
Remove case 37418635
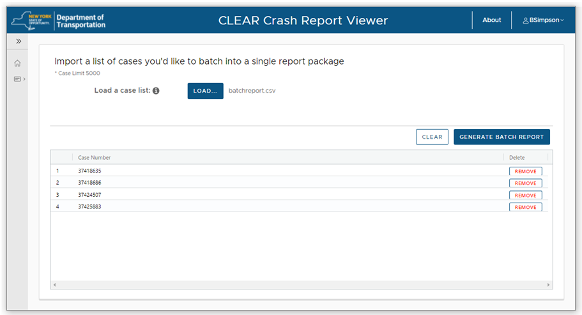[x=525, y=171]
